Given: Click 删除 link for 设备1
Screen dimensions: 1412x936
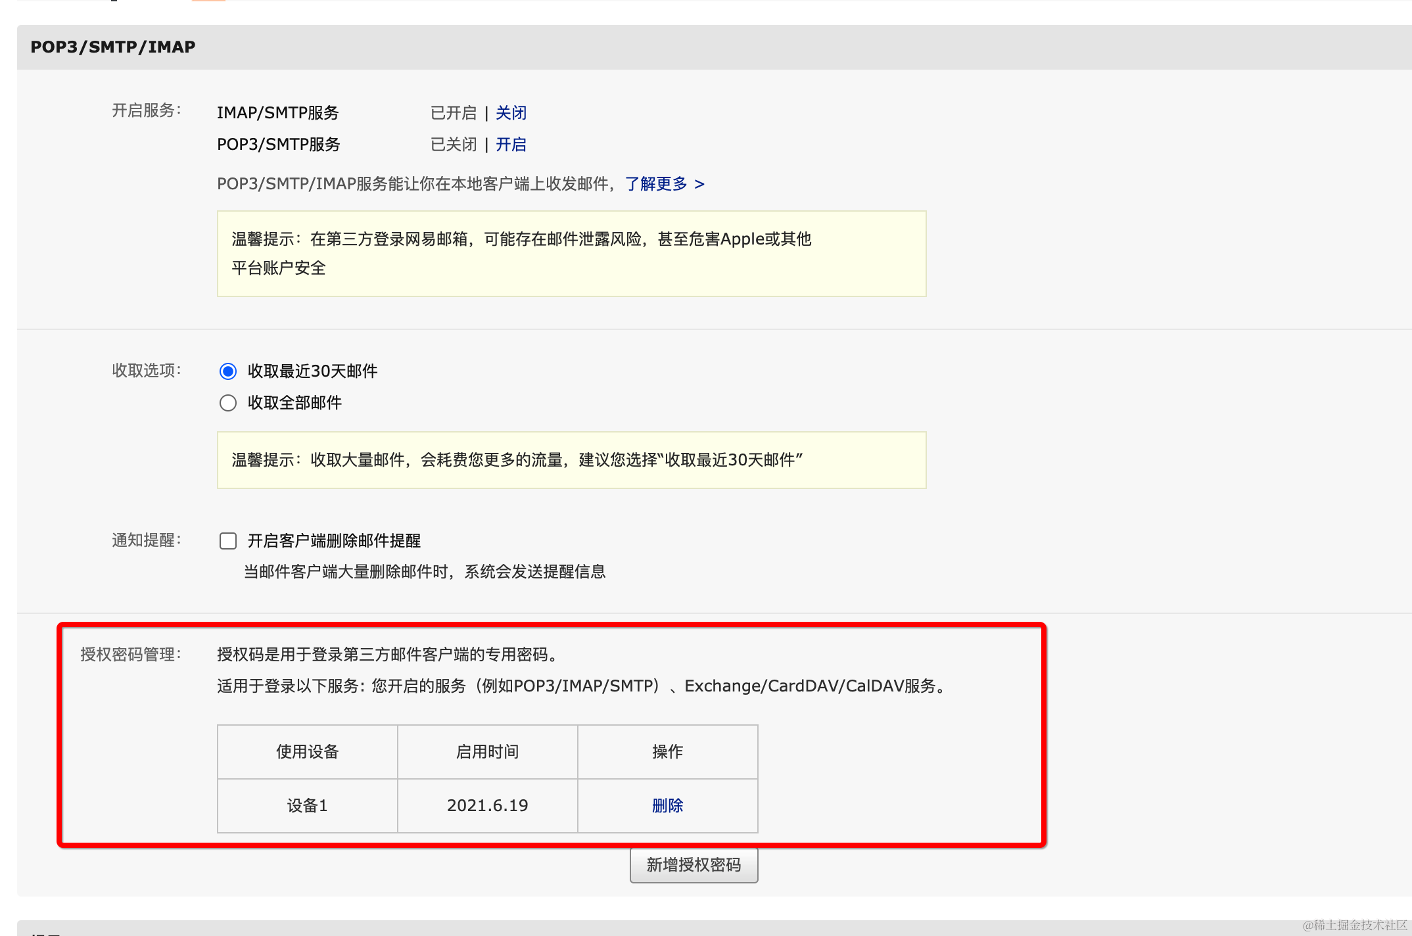Looking at the screenshot, I should pyautogui.click(x=667, y=805).
